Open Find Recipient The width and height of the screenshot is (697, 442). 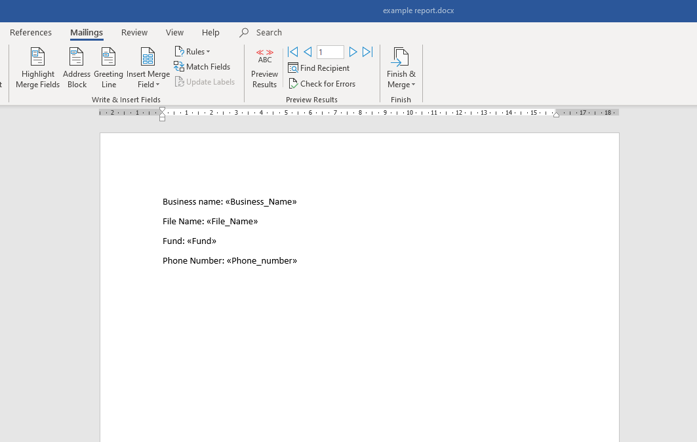[x=319, y=68]
